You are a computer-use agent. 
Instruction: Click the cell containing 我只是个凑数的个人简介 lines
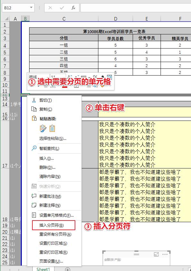(x=145, y=144)
